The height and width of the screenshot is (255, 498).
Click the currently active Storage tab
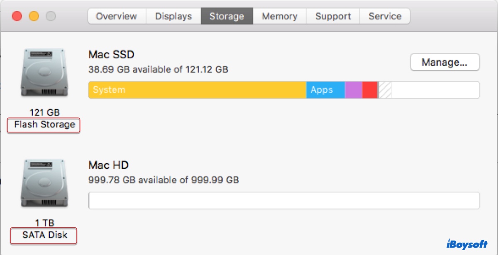pos(227,16)
